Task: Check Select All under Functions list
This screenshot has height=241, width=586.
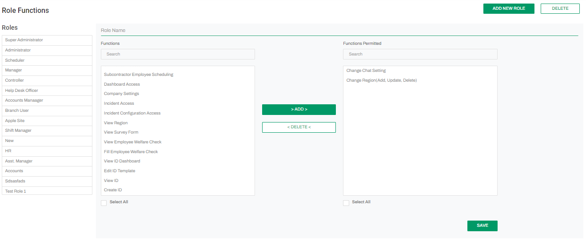Action: point(104,203)
